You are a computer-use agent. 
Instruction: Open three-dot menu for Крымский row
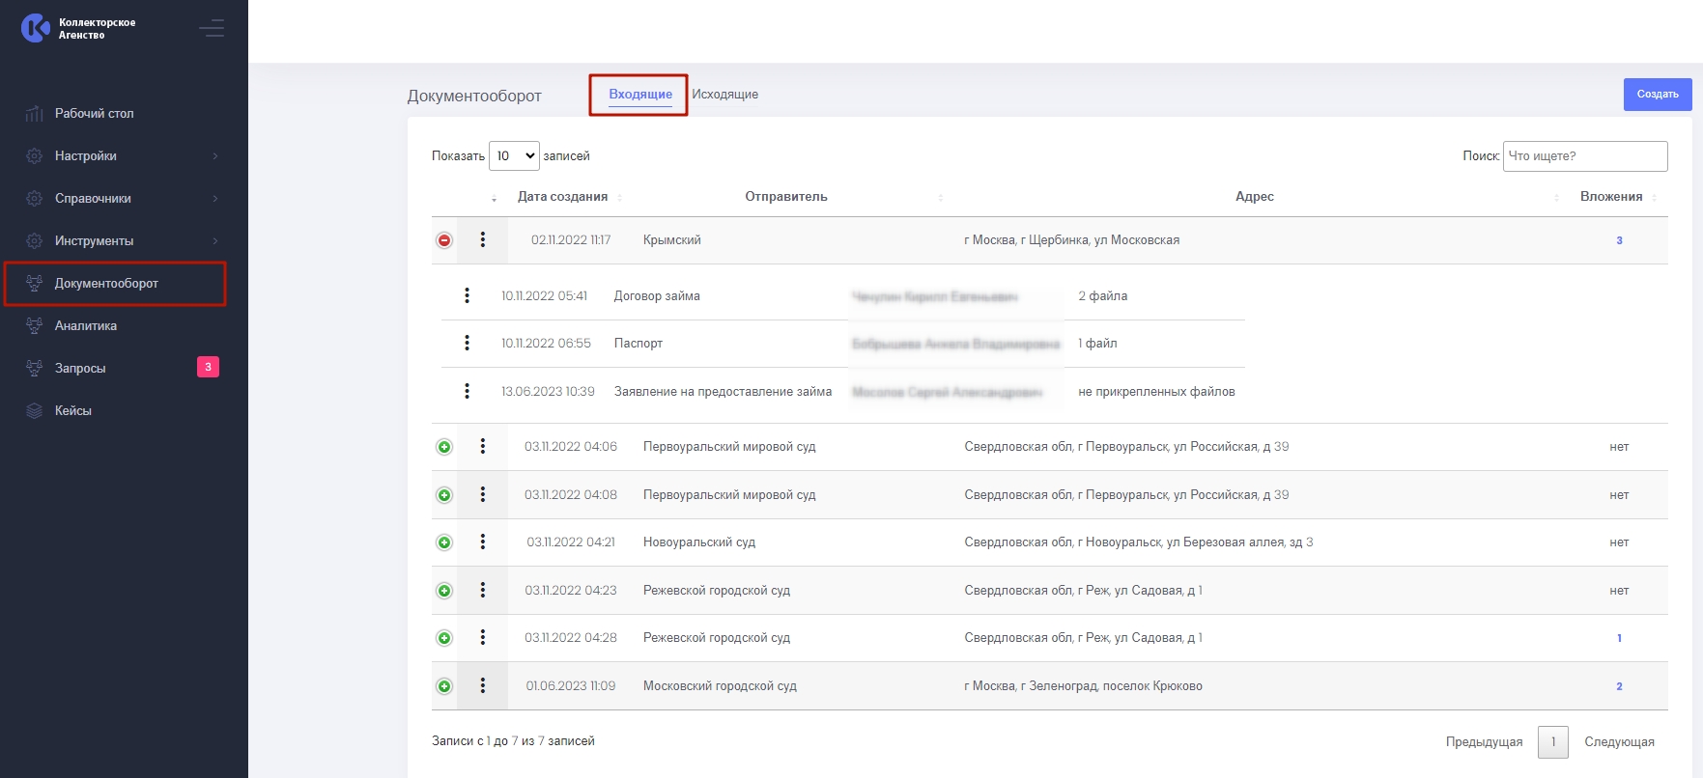[x=483, y=240]
